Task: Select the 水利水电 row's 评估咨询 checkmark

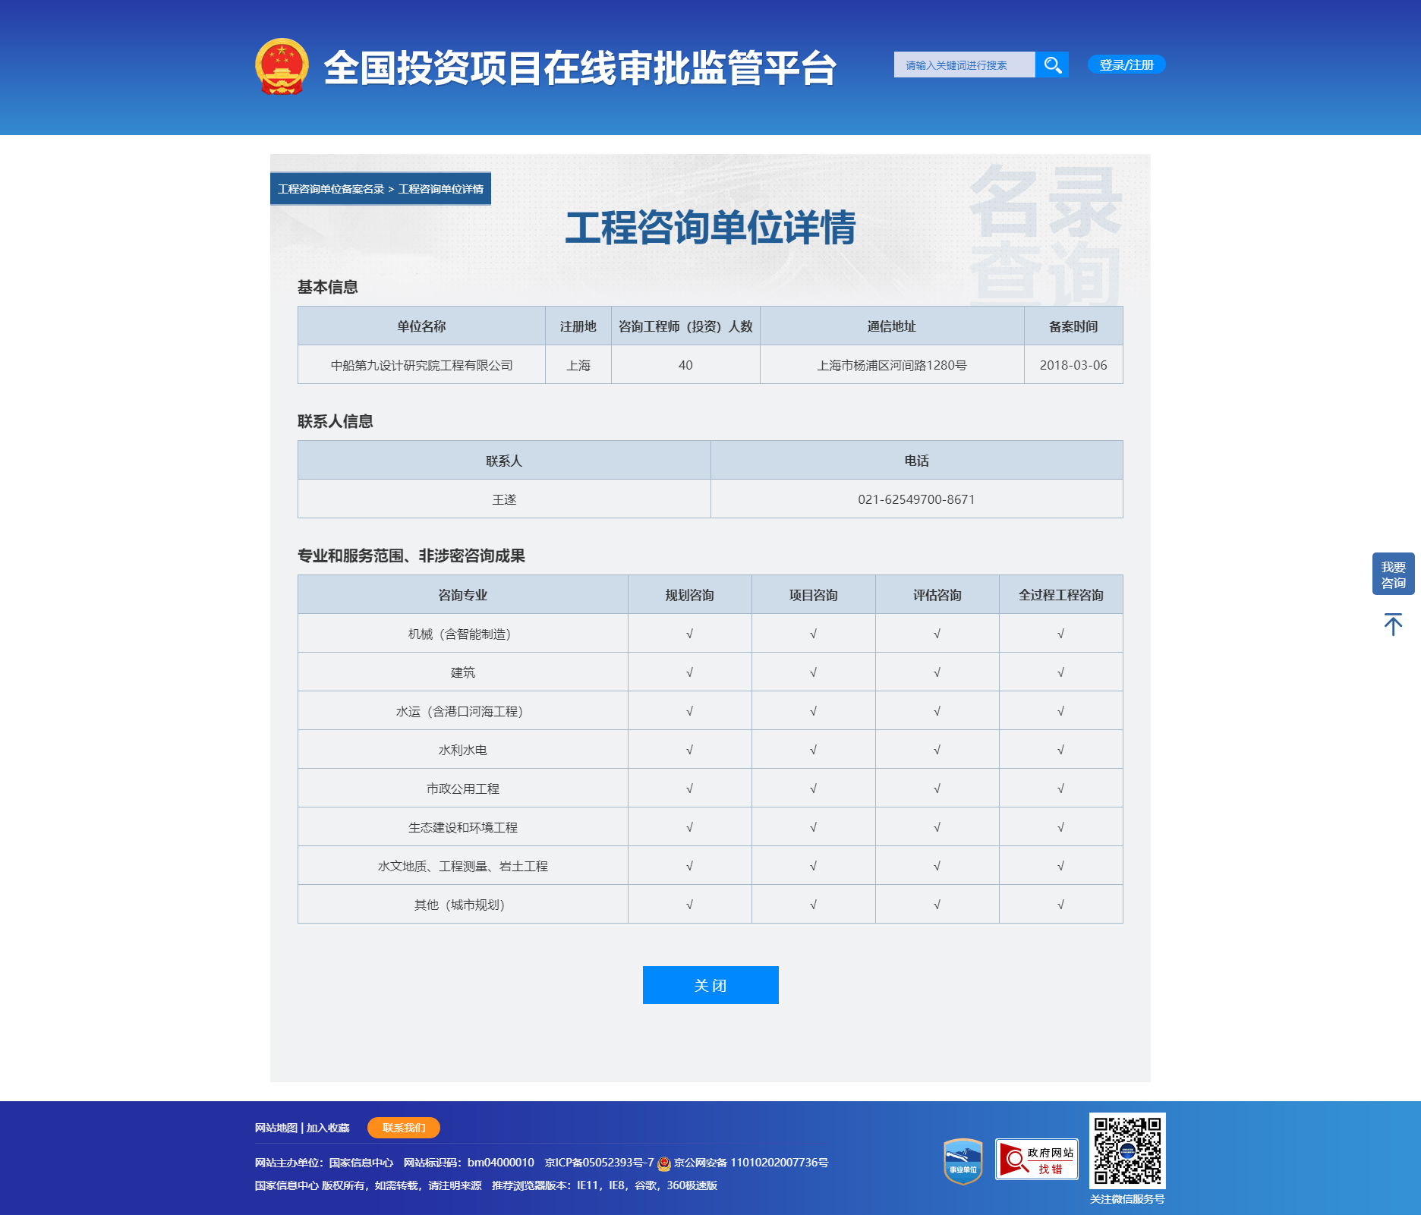Action: tap(937, 749)
